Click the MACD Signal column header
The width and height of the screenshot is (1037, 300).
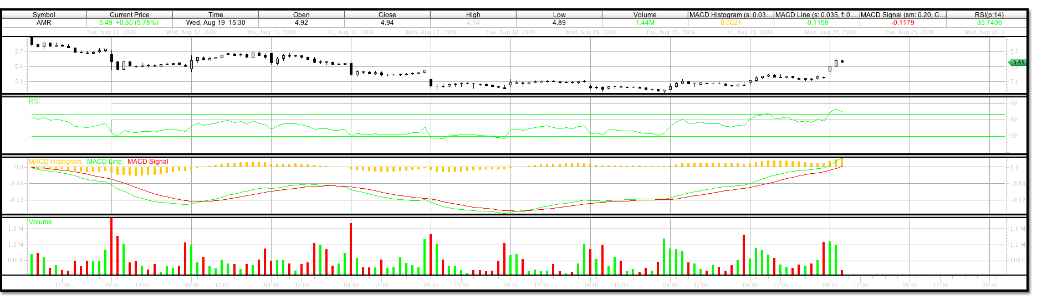(x=903, y=15)
